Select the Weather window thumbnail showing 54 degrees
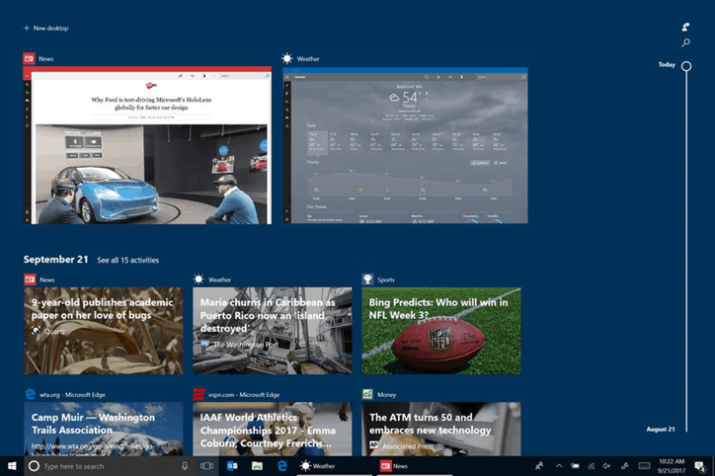This screenshot has width=715, height=476. coord(405,145)
